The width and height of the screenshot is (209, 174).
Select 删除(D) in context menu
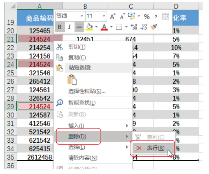pos(93,137)
